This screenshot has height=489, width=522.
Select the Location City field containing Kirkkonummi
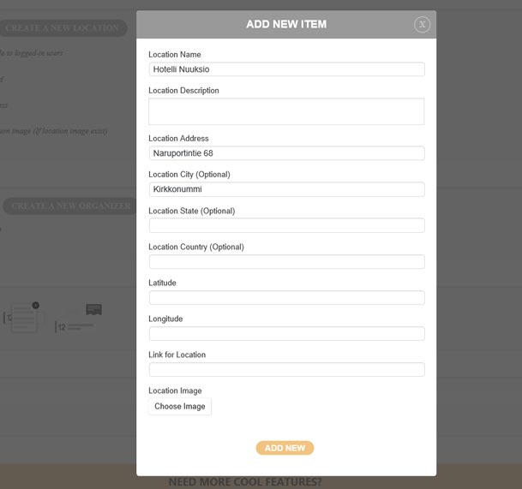pos(286,189)
